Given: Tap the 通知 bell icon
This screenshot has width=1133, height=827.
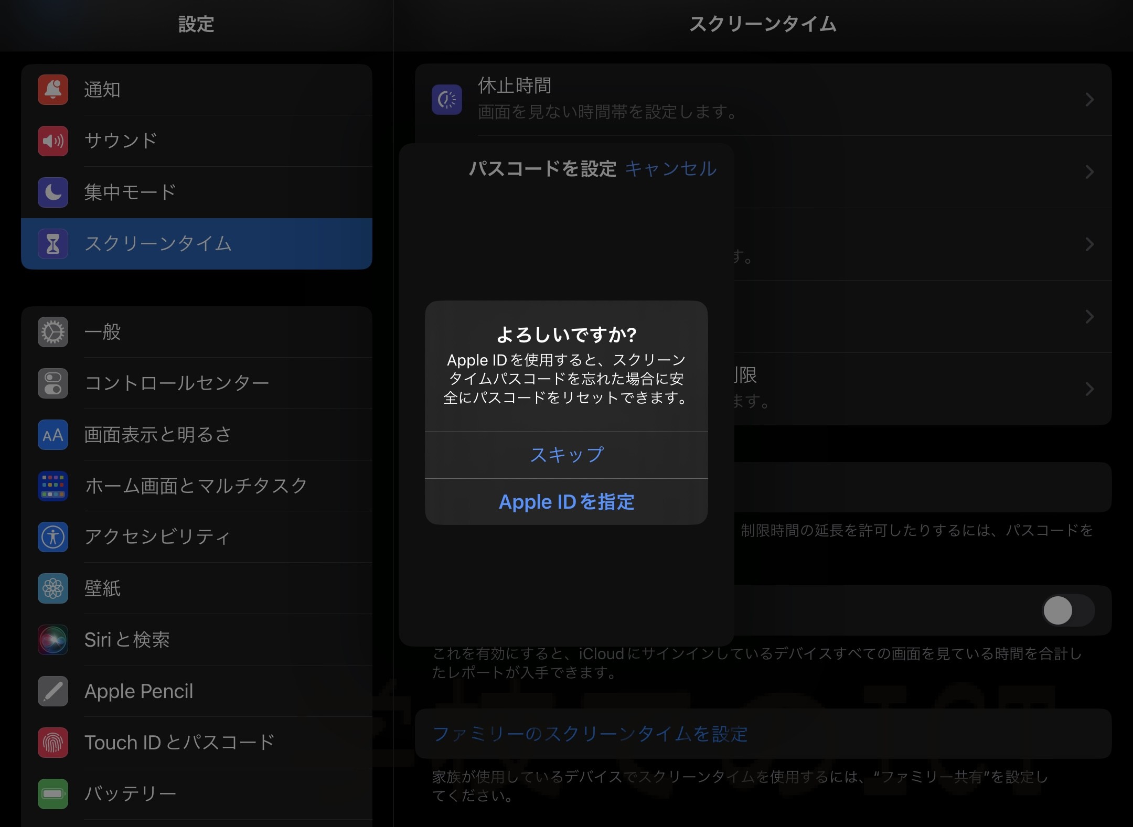Looking at the screenshot, I should [53, 90].
